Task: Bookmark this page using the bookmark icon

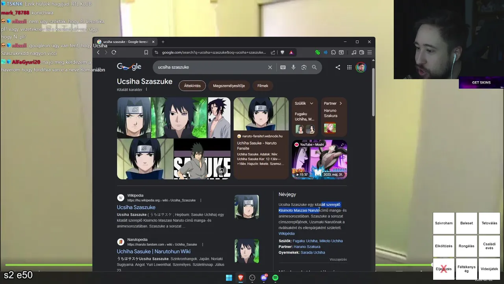Action: 146,52
